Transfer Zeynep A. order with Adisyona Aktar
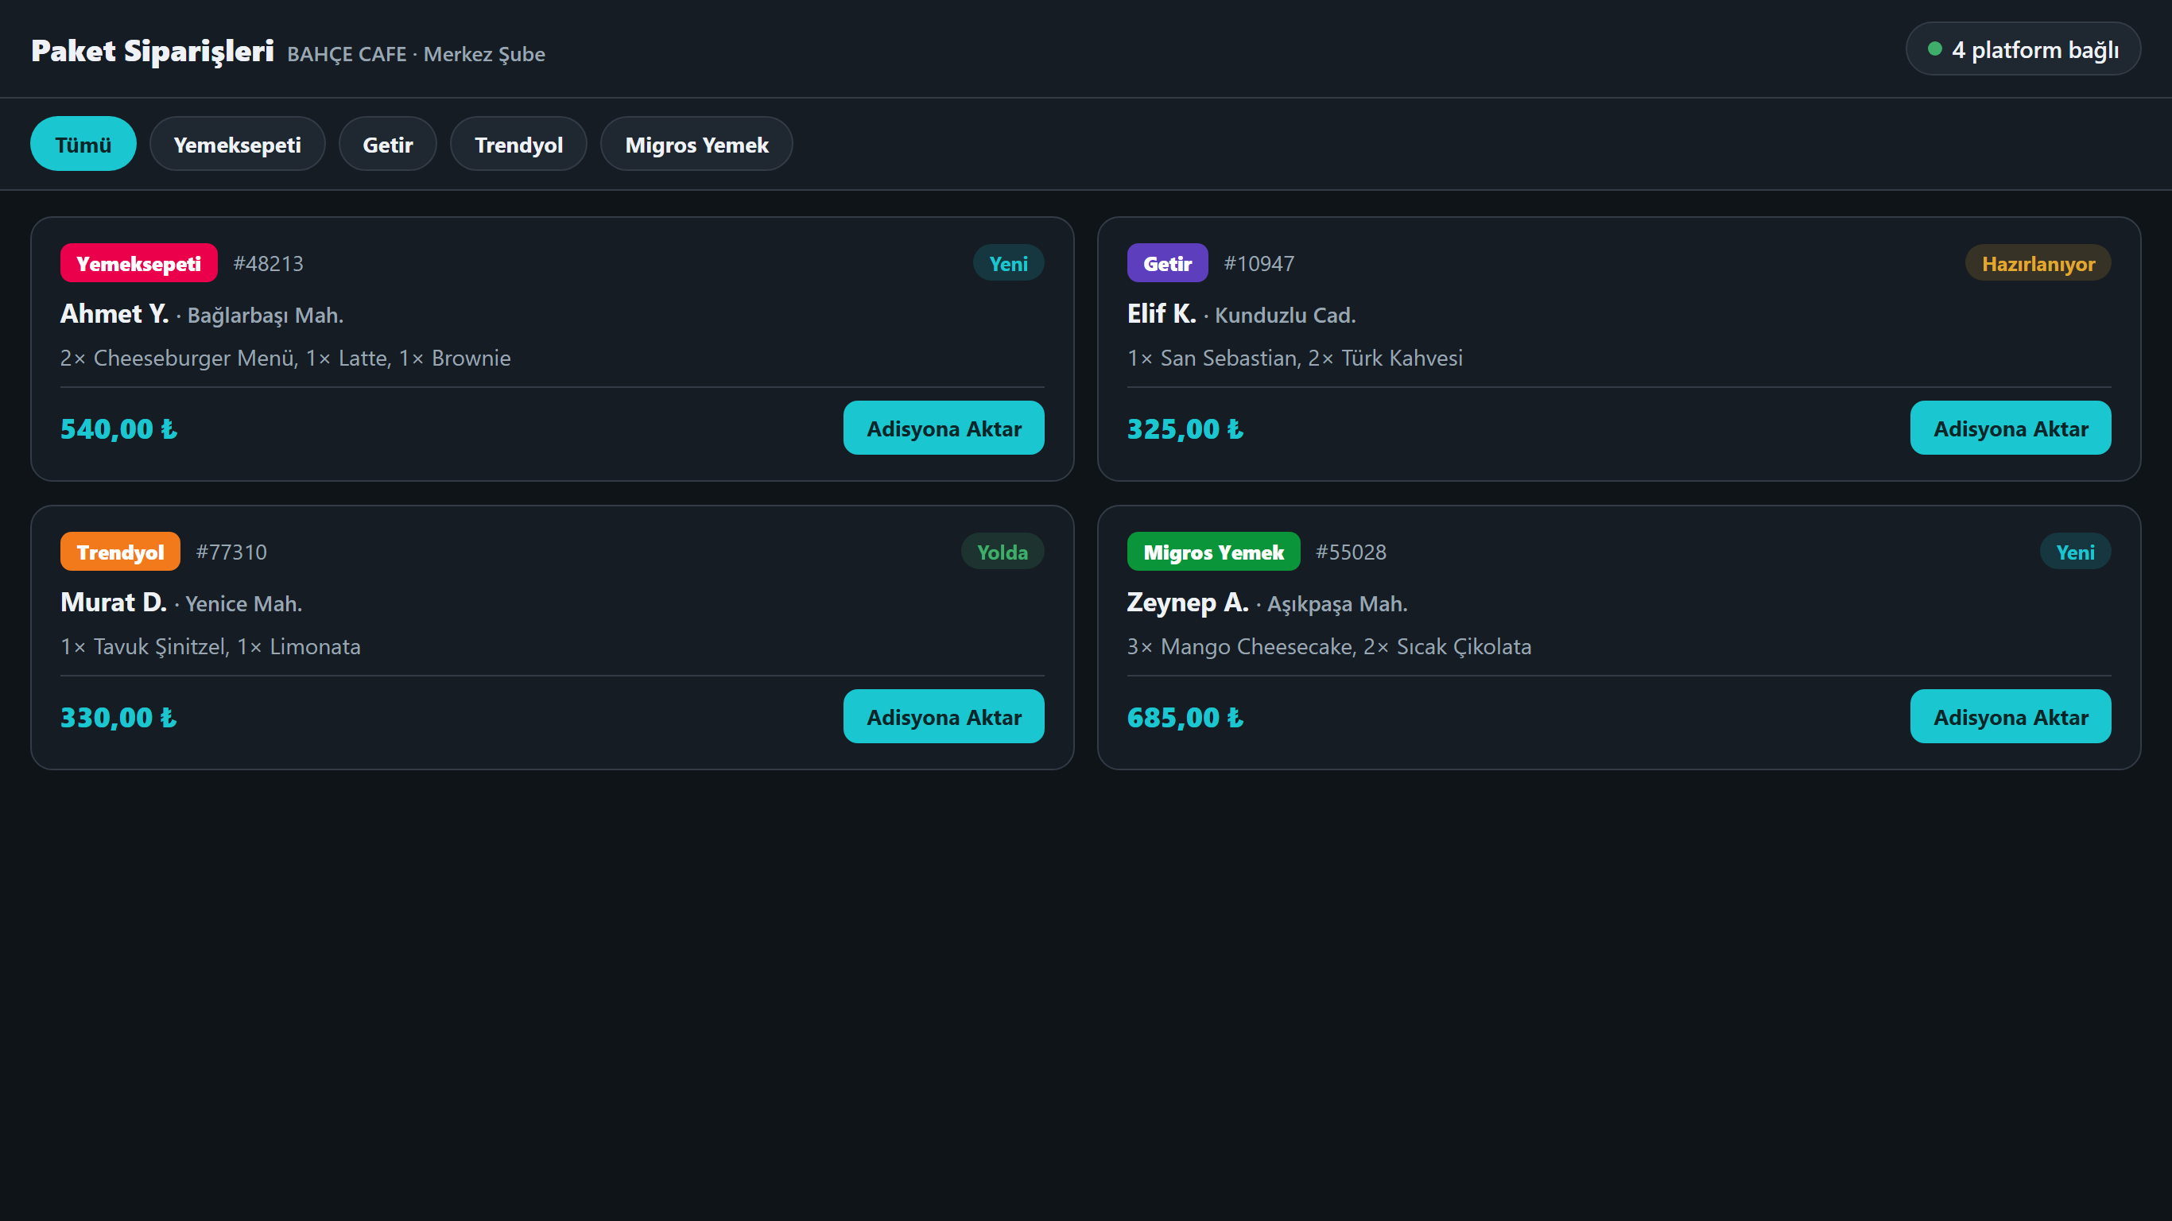 coord(2010,717)
